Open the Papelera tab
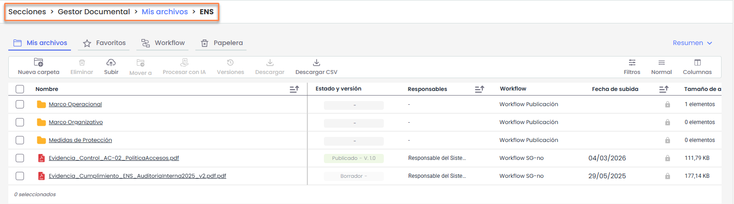Viewport: 734px width, 204px height. [x=222, y=43]
